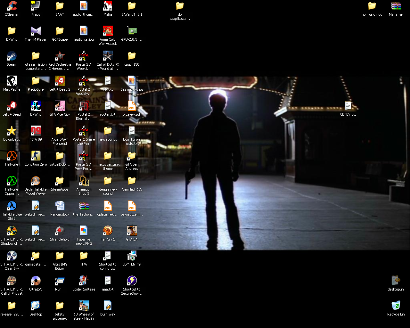Launch the Fraps shortcut icon
The width and height of the screenshot is (410, 328).
36,6
